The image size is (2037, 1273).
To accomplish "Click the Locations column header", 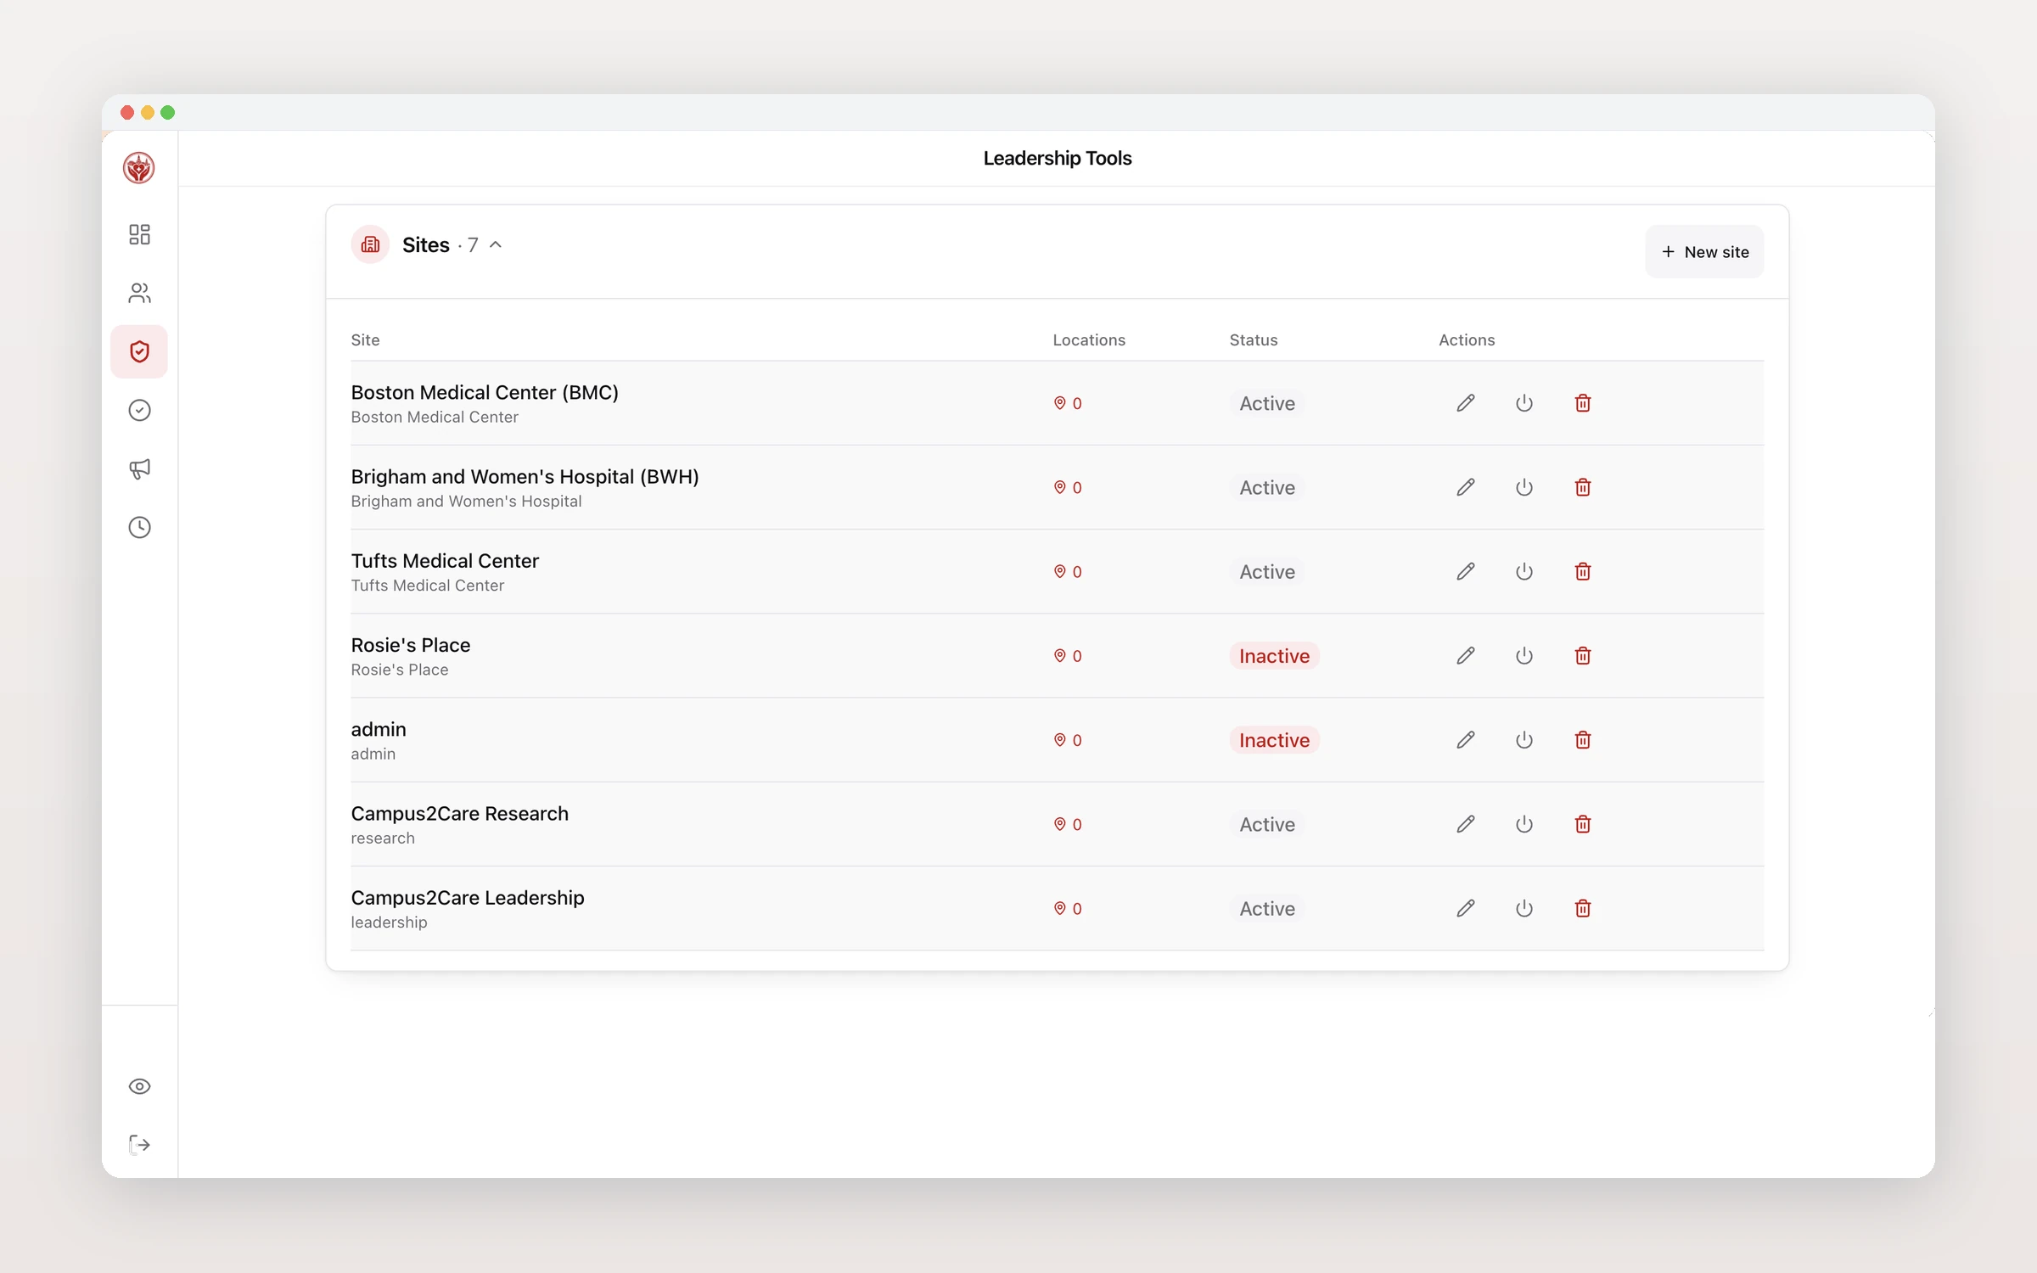I will tap(1089, 339).
